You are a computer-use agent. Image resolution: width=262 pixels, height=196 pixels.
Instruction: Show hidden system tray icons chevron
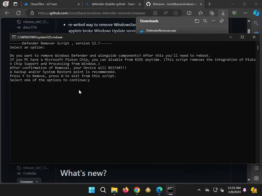click(x=199, y=190)
